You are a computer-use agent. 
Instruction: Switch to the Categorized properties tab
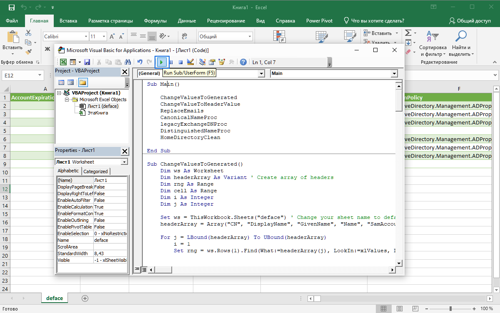[x=95, y=171]
